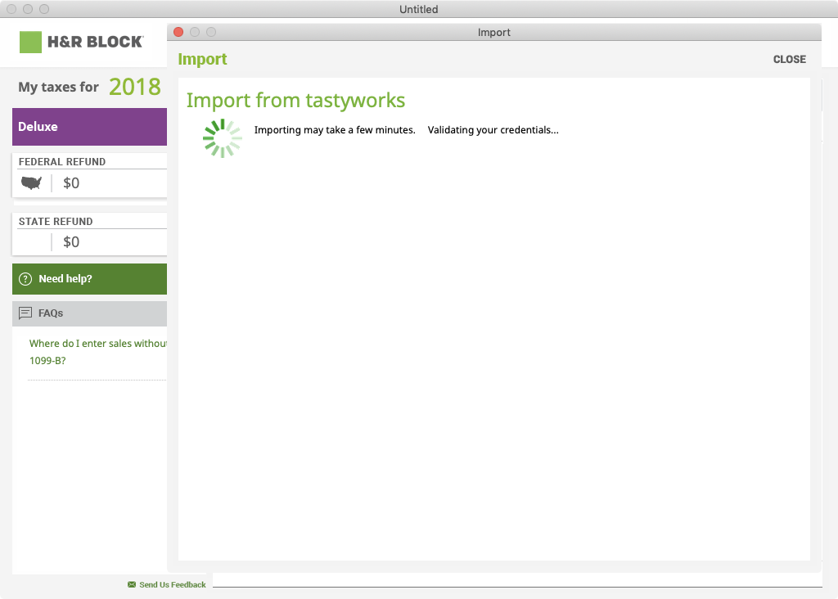This screenshot has height=599, width=838.
Task: Click the FAQs chat bubble icon
Action: tap(25, 313)
